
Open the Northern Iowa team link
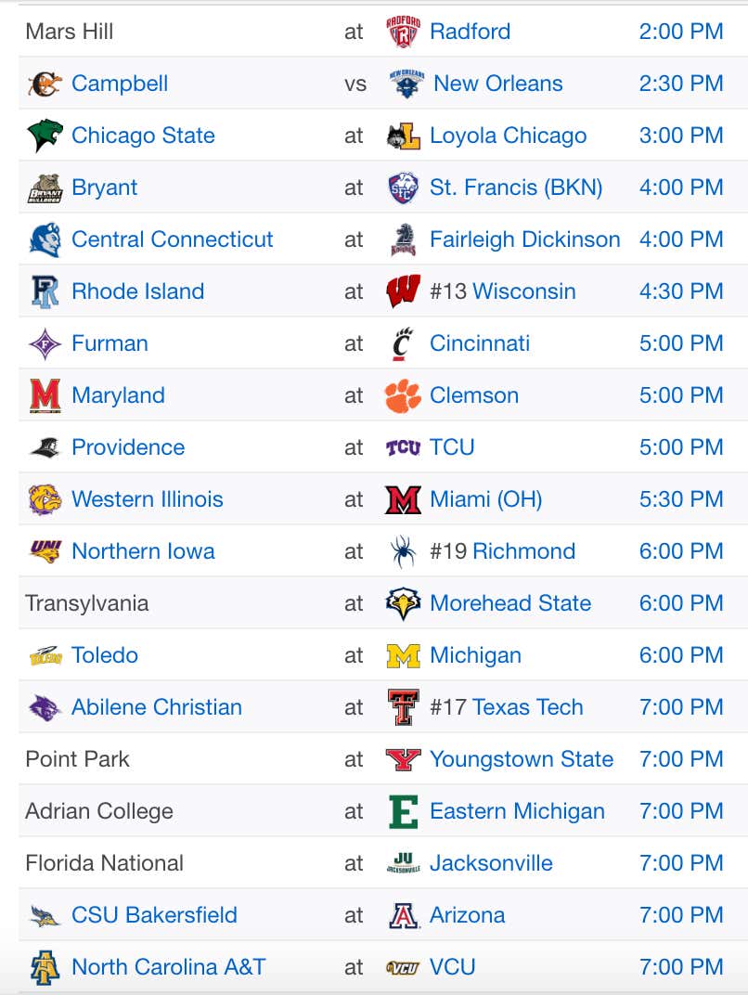[144, 551]
